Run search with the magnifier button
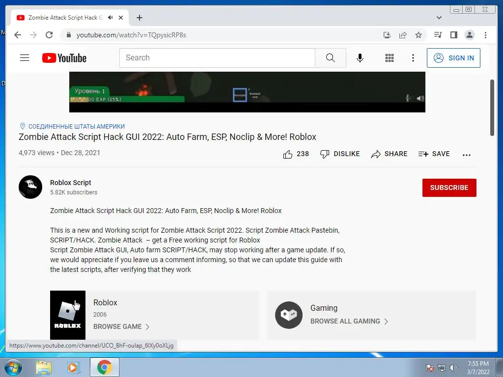The width and height of the screenshot is (503, 377). click(331, 58)
